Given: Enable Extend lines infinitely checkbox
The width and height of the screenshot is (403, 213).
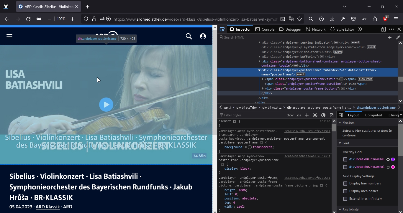Looking at the screenshot, I should pos(345,199).
